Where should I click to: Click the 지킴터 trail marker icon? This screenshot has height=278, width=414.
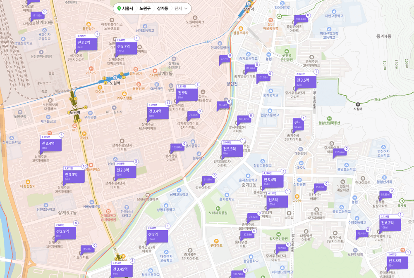click(358, 104)
